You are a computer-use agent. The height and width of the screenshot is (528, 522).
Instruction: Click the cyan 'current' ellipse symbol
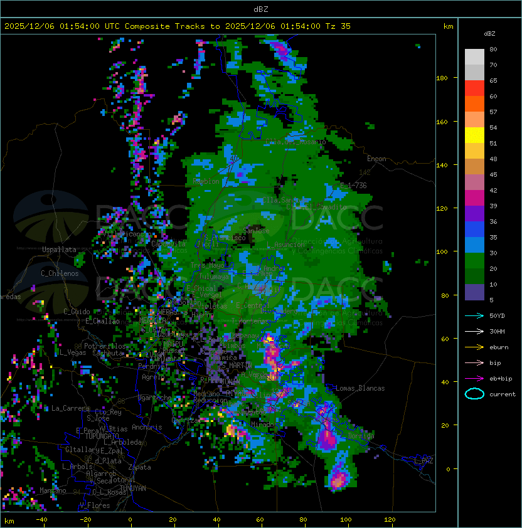[474, 394]
